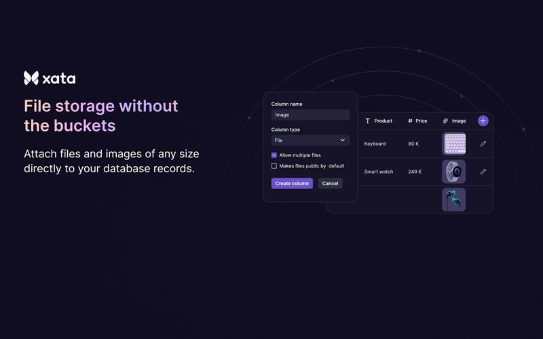Click the Image column header

(x=459, y=121)
